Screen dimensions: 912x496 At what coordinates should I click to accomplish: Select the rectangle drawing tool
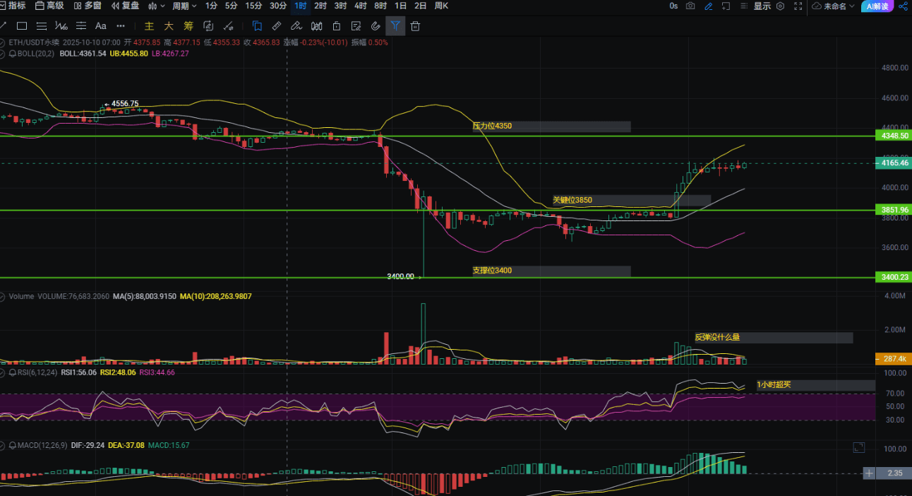22,26
